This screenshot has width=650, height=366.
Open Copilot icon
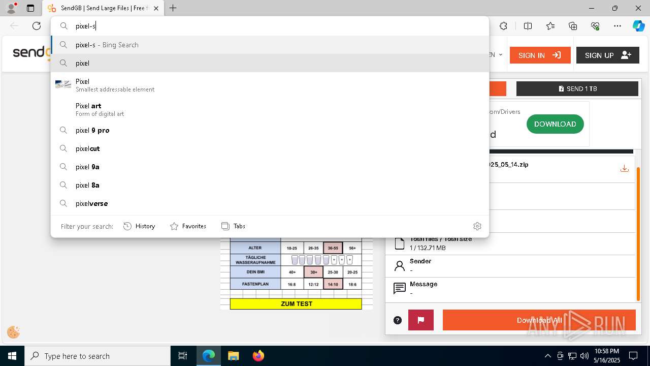[639, 26]
